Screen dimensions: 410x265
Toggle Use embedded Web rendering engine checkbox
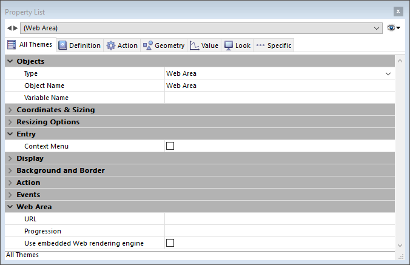pyautogui.click(x=170, y=243)
